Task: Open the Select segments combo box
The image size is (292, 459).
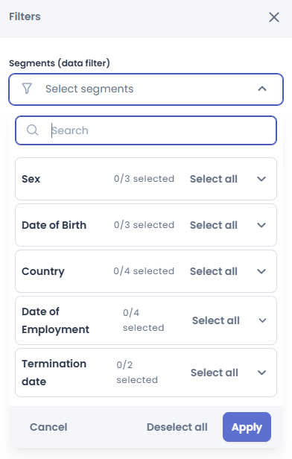Action: pyautogui.click(x=146, y=89)
